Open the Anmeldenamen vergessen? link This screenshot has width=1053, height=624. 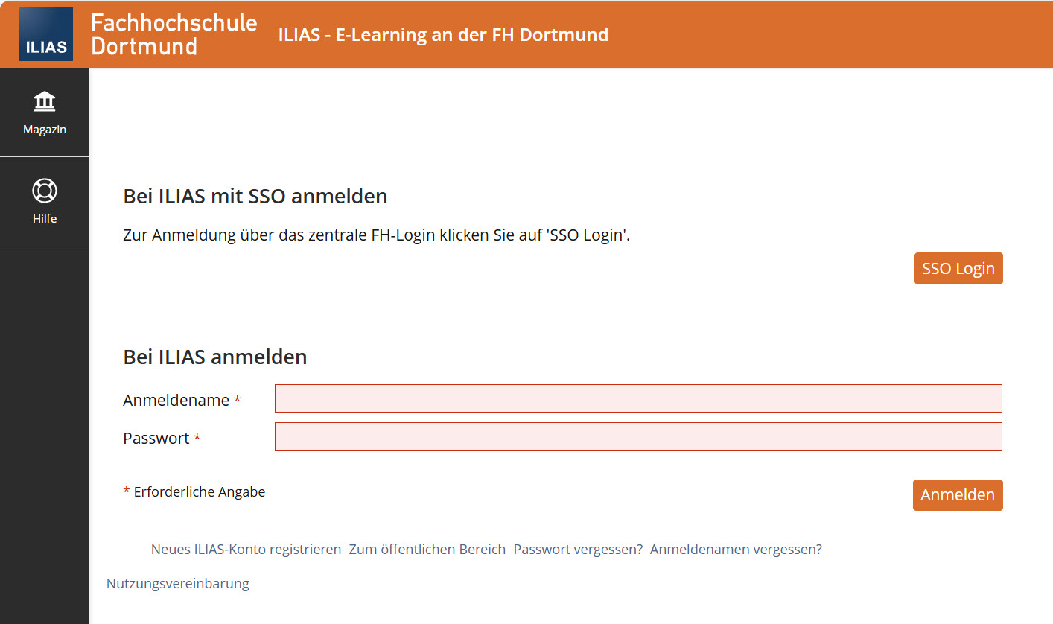click(x=736, y=549)
